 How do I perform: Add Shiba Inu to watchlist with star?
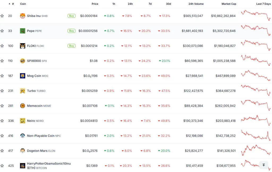[2, 16]
